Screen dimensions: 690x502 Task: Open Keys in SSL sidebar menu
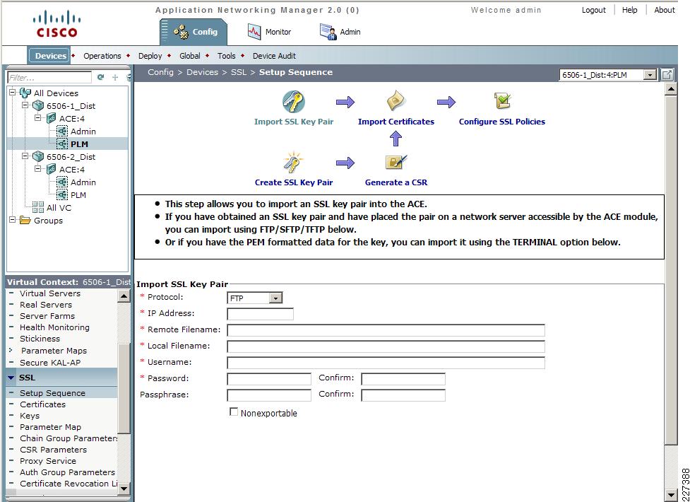pos(30,416)
